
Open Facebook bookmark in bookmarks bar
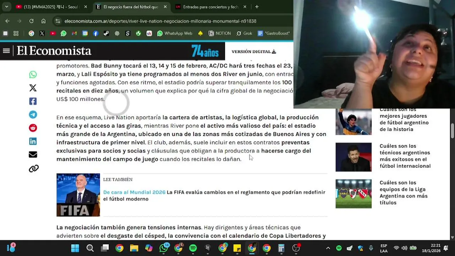(96, 33)
